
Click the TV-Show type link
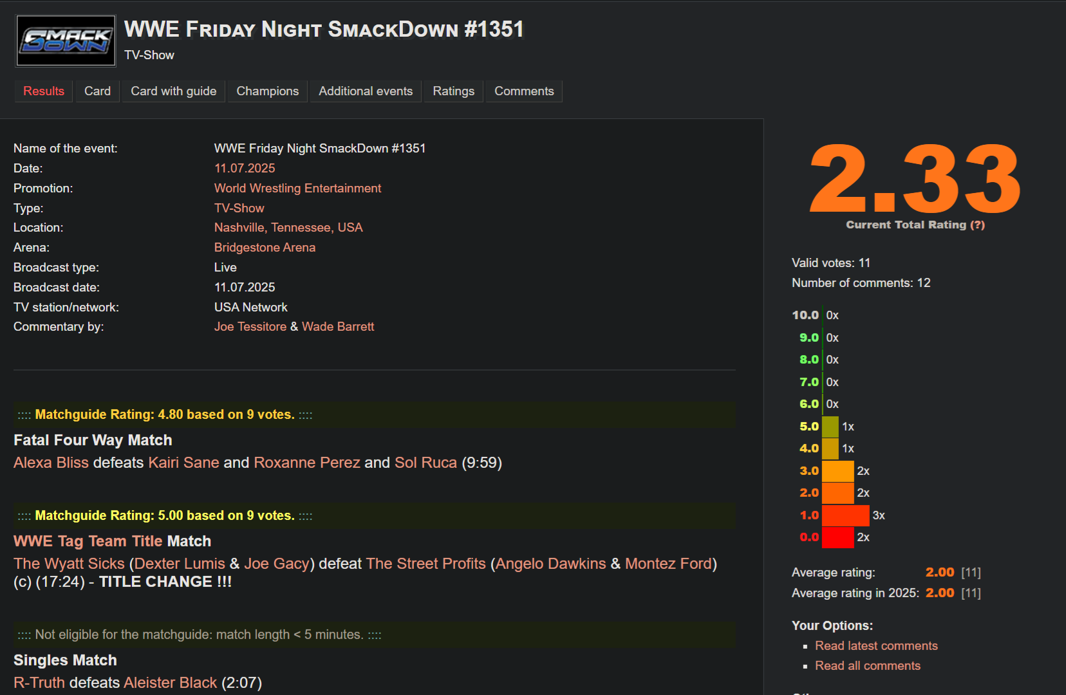[239, 208]
